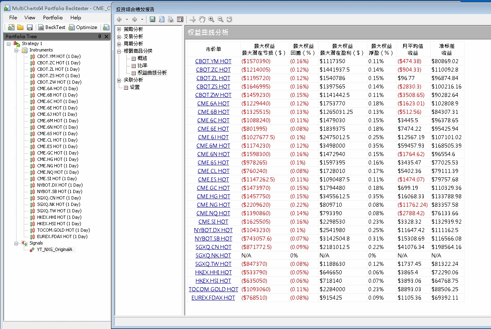Open the back navigation history dropdown arrow
491x329 pixels.
pyautogui.click(x=127, y=19)
